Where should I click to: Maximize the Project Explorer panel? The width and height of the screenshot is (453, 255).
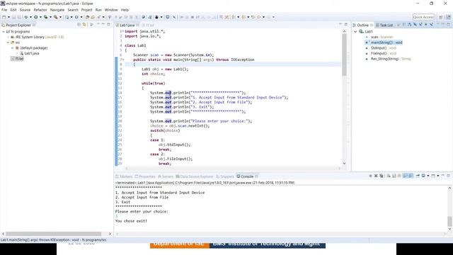(x=108, y=24)
